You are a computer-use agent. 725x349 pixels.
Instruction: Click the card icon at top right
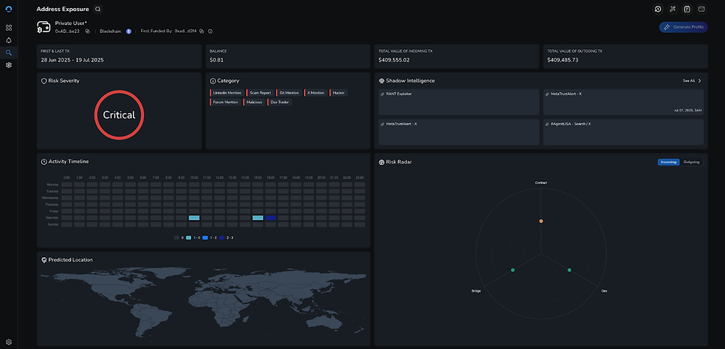click(x=701, y=9)
